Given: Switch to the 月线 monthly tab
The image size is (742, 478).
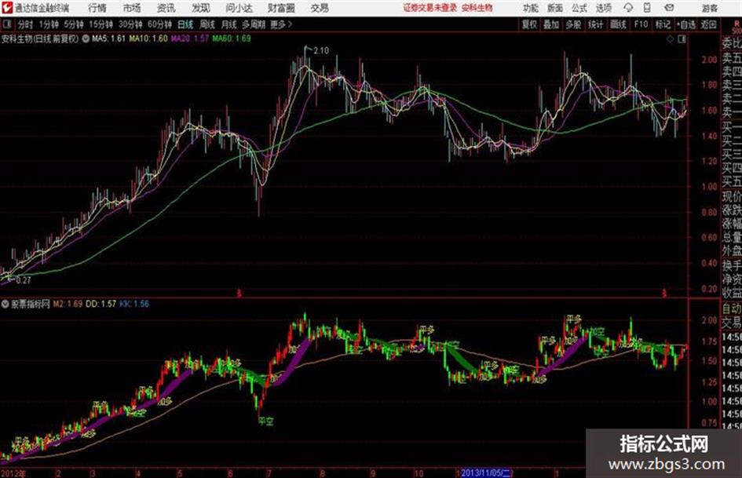Looking at the screenshot, I should [x=229, y=24].
